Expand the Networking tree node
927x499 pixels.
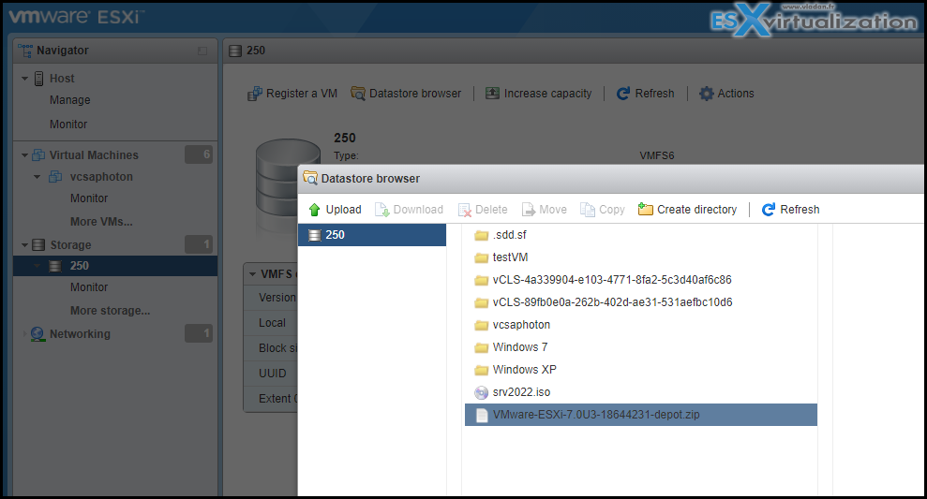pyautogui.click(x=24, y=334)
